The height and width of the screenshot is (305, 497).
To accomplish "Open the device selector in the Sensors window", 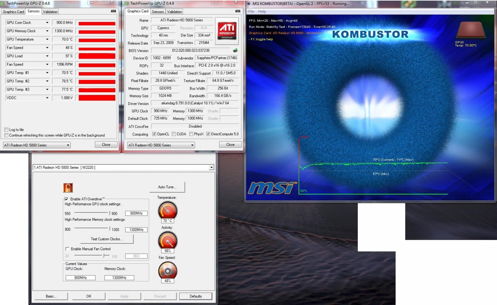I will pyautogui.click(x=37, y=145).
